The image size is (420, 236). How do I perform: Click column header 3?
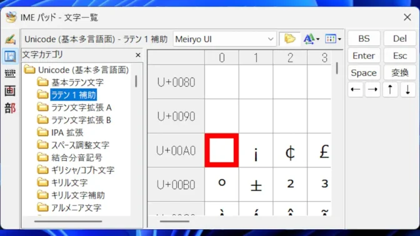coord(319,57)
